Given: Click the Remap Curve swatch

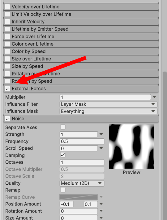Looking at the screenshot, I should 79,197.
